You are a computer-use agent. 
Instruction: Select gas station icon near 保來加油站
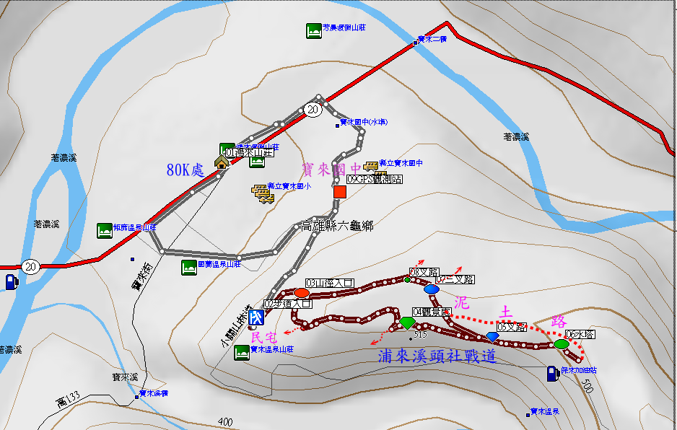(x=552, y=373)
